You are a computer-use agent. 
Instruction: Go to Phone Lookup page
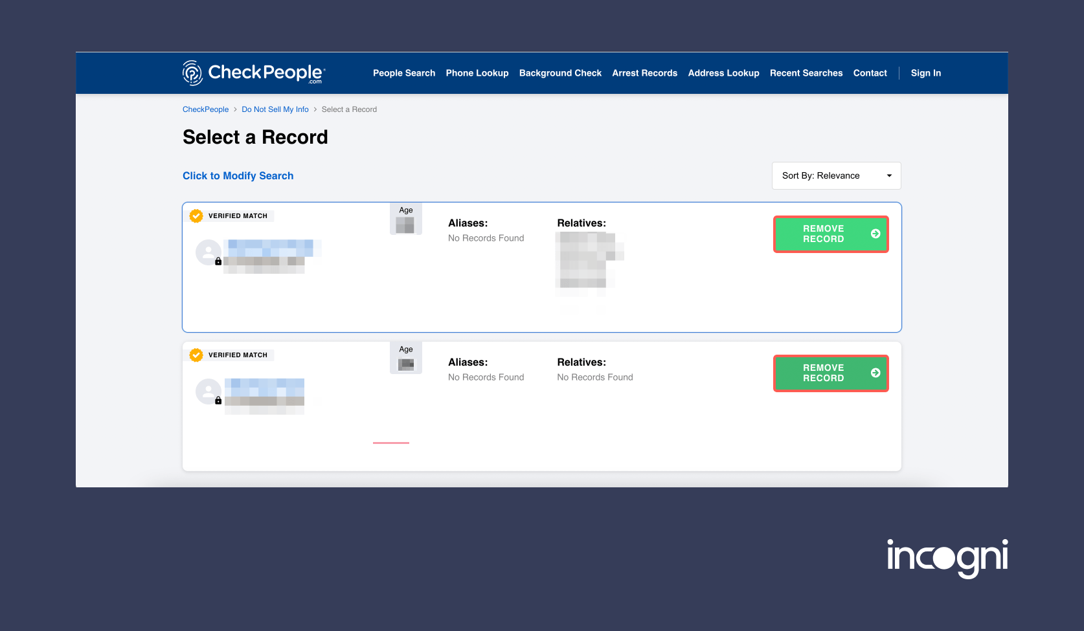(x=477, y=73)
